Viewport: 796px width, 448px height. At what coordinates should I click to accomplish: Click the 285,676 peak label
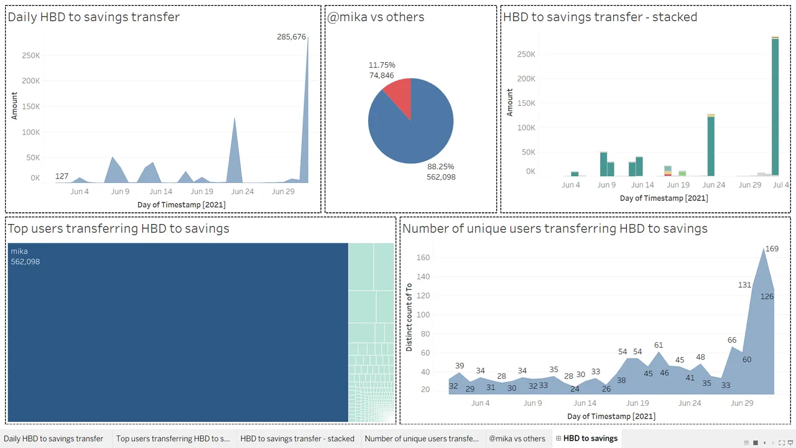coord(291,37)
